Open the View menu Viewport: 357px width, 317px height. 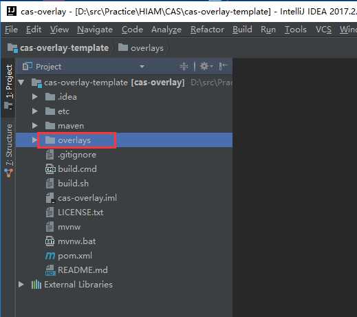tap(59, 30)
